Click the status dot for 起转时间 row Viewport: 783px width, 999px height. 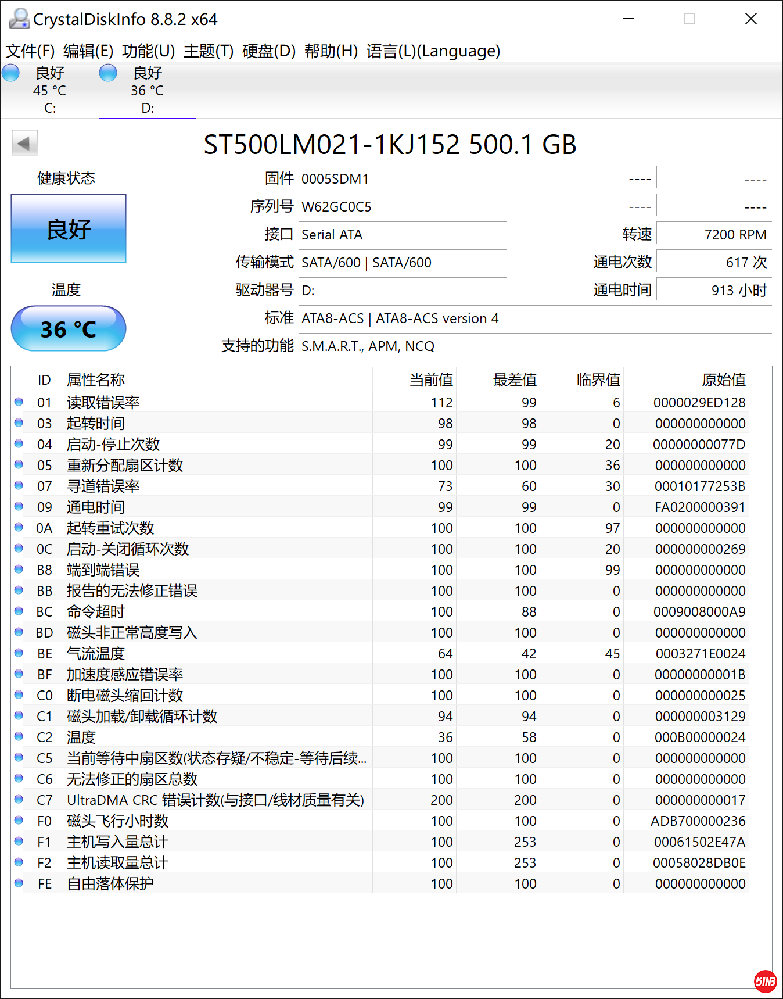coord(19,422)
